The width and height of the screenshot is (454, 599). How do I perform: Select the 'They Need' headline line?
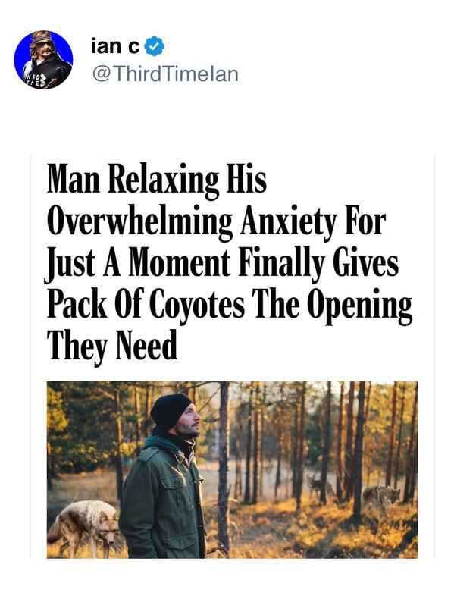tap(112, 346)
